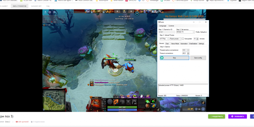
Task: Switch to the Views Mode tab
Action: coord(175,44)
